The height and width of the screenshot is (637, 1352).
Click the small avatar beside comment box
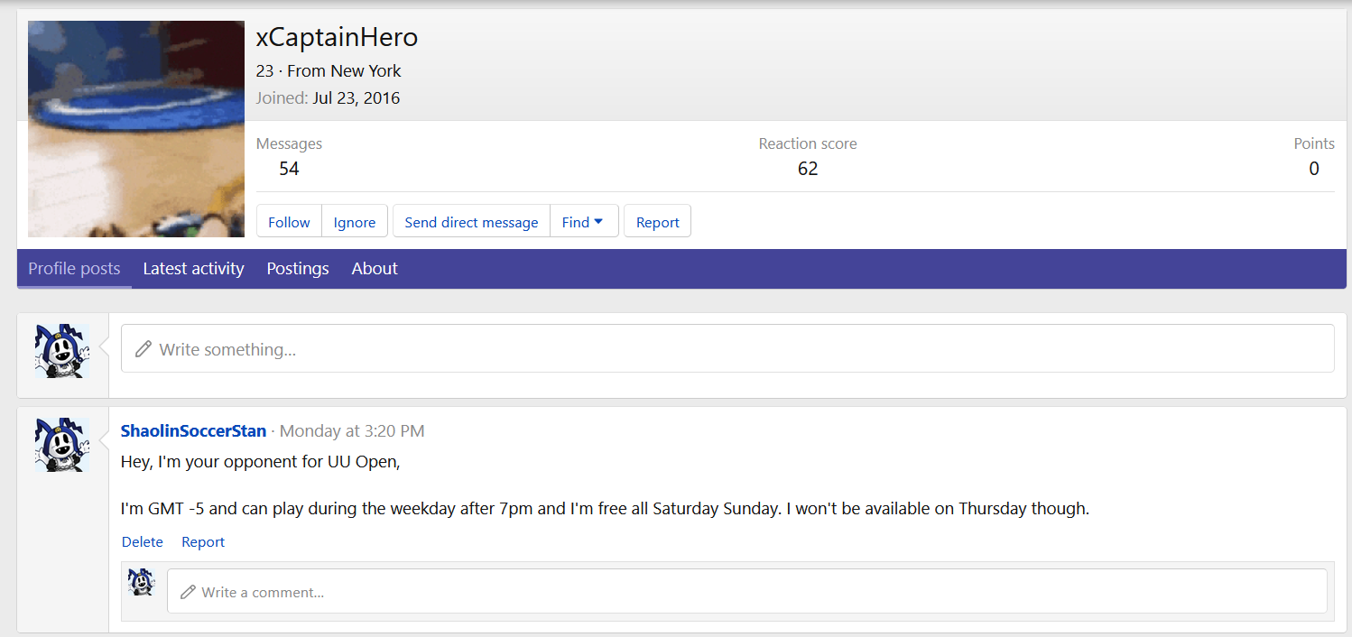[142, 582]
